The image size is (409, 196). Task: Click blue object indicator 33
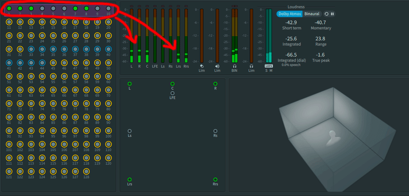(31, 49)
